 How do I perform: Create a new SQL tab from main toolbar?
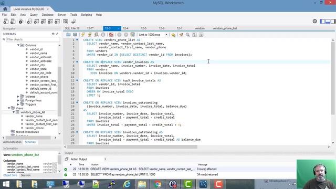click(6, 21)
